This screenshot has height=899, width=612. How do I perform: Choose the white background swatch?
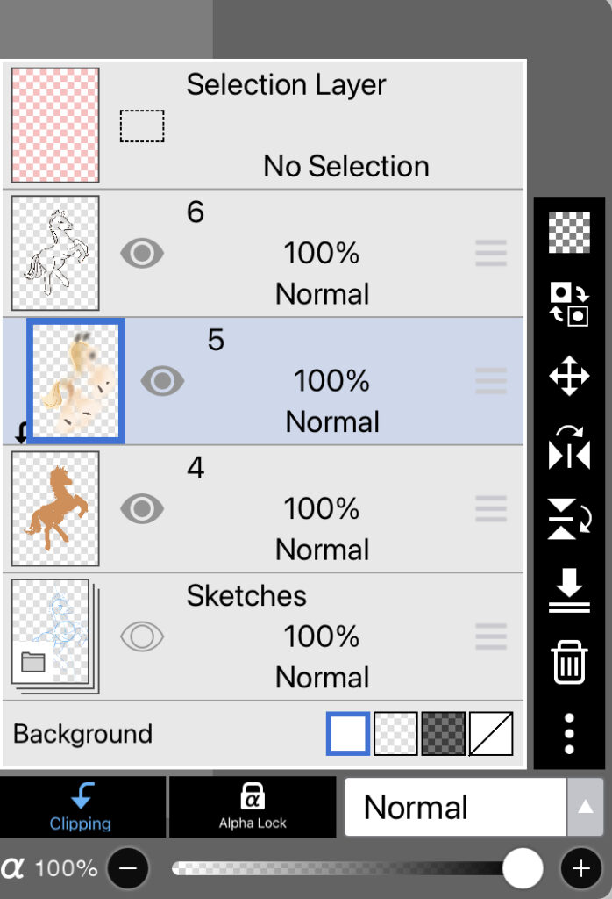pyautogui.click(x=348, y=733)
